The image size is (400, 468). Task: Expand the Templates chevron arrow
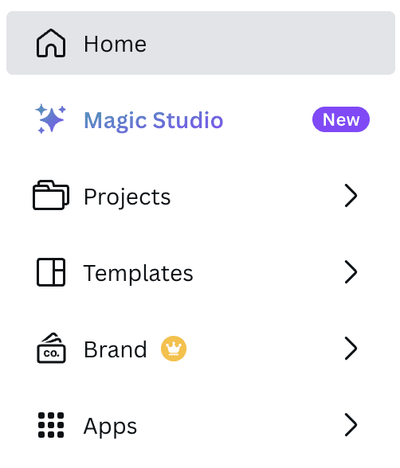[351, 272]
